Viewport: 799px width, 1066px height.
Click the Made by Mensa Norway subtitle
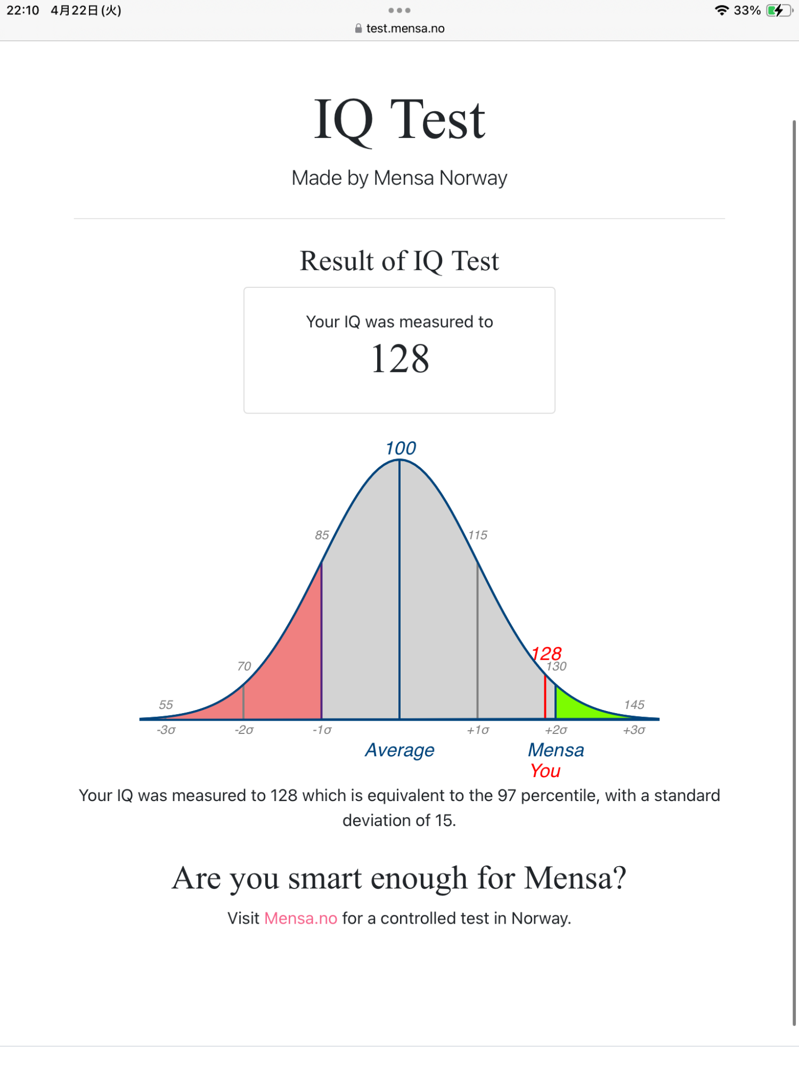399,178
